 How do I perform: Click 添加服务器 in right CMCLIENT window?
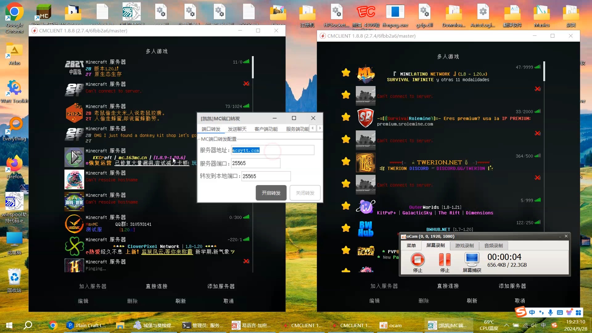[512, 286]
